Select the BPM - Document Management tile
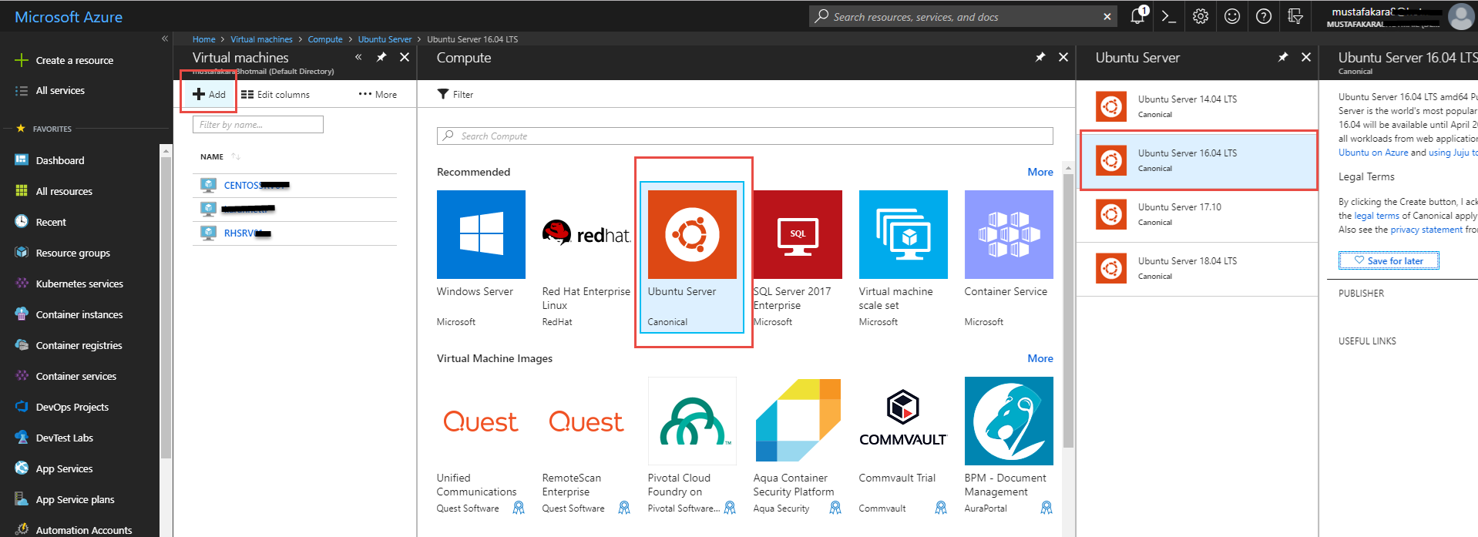1478x537 pixels. (1009, 445)
